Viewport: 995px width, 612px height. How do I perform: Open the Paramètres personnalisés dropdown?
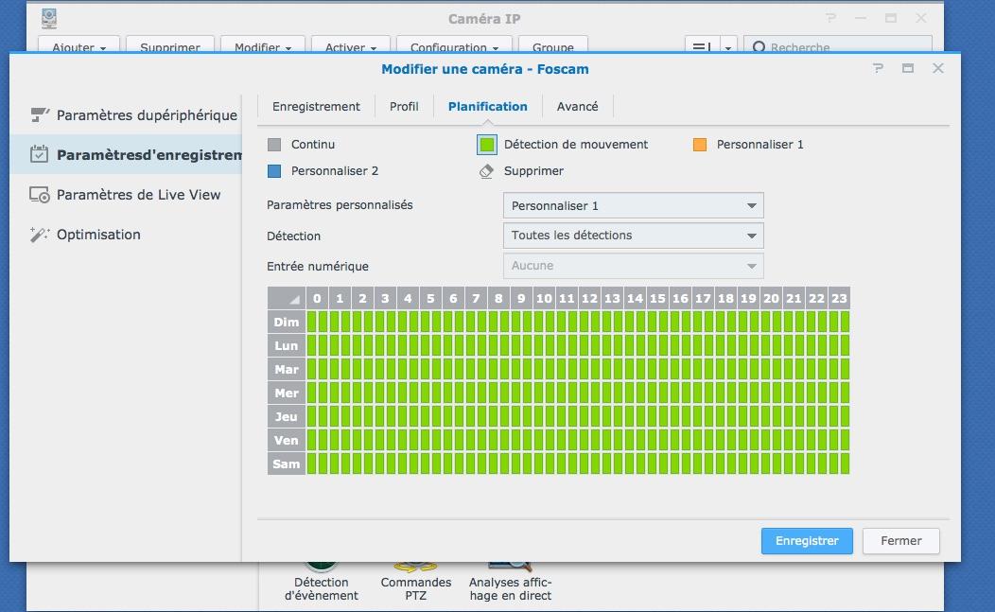click(x=632, y=205)
